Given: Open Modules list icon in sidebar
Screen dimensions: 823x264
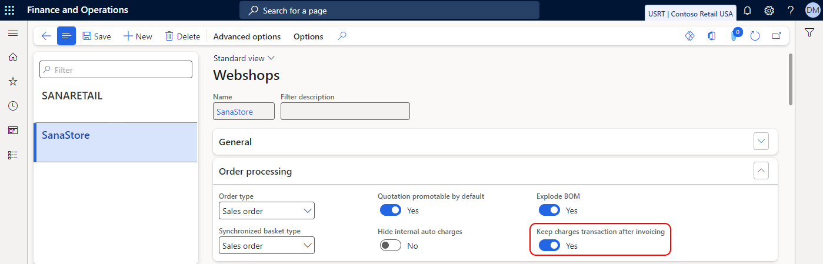Looking at the screenshot, I should [12, 155].
